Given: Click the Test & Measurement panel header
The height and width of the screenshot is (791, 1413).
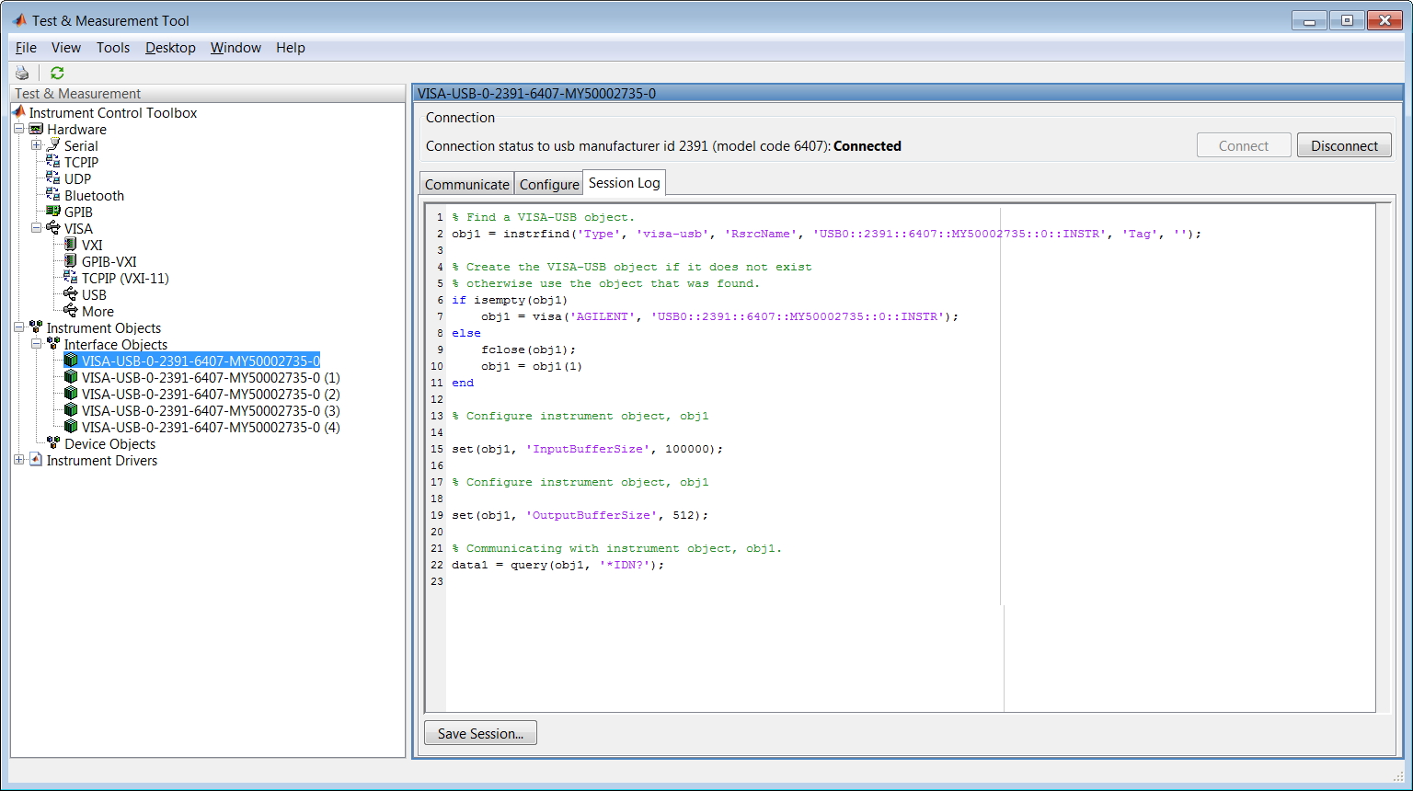Looking at the screenshot, I should (208, 93).
